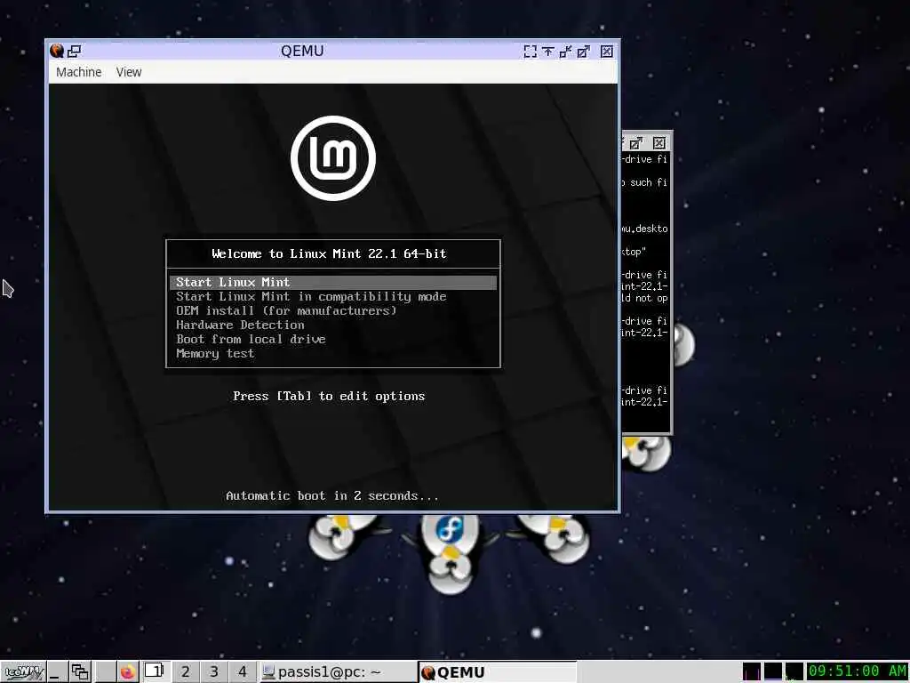Toggle fullscreen for the QEMU window
This screenshot has width=910, height=683.
point(530,52)
